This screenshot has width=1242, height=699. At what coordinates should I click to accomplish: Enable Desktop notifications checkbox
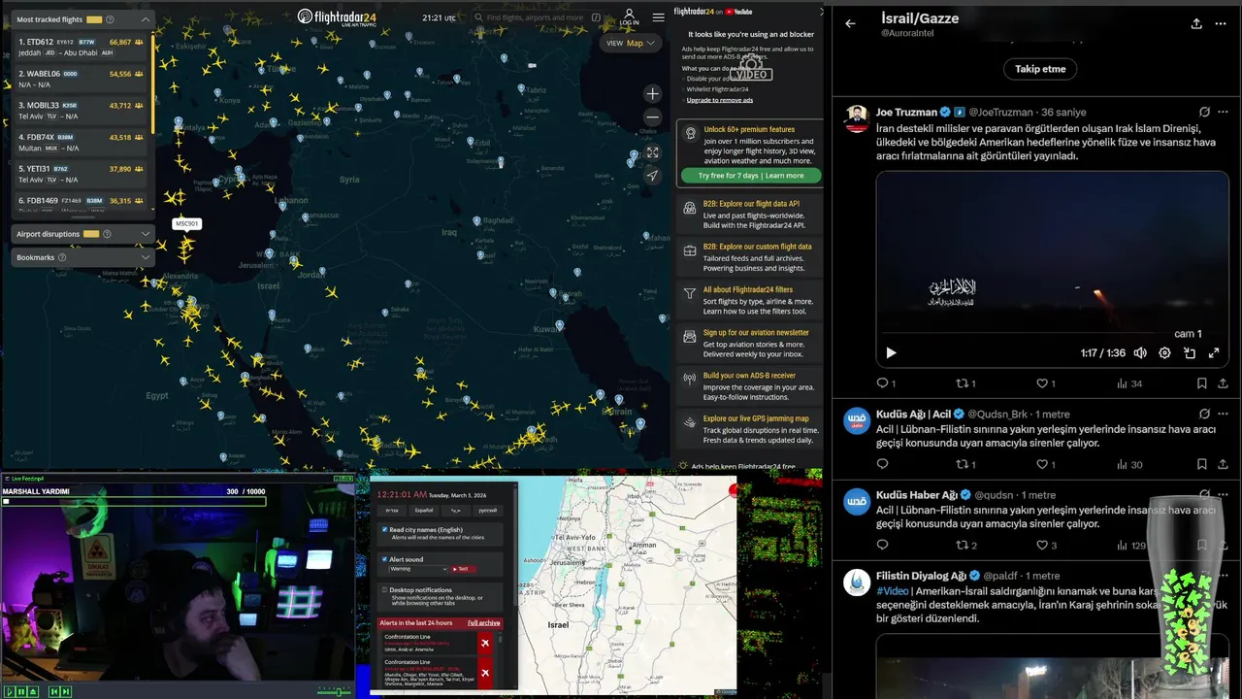(x=385, y=589)
